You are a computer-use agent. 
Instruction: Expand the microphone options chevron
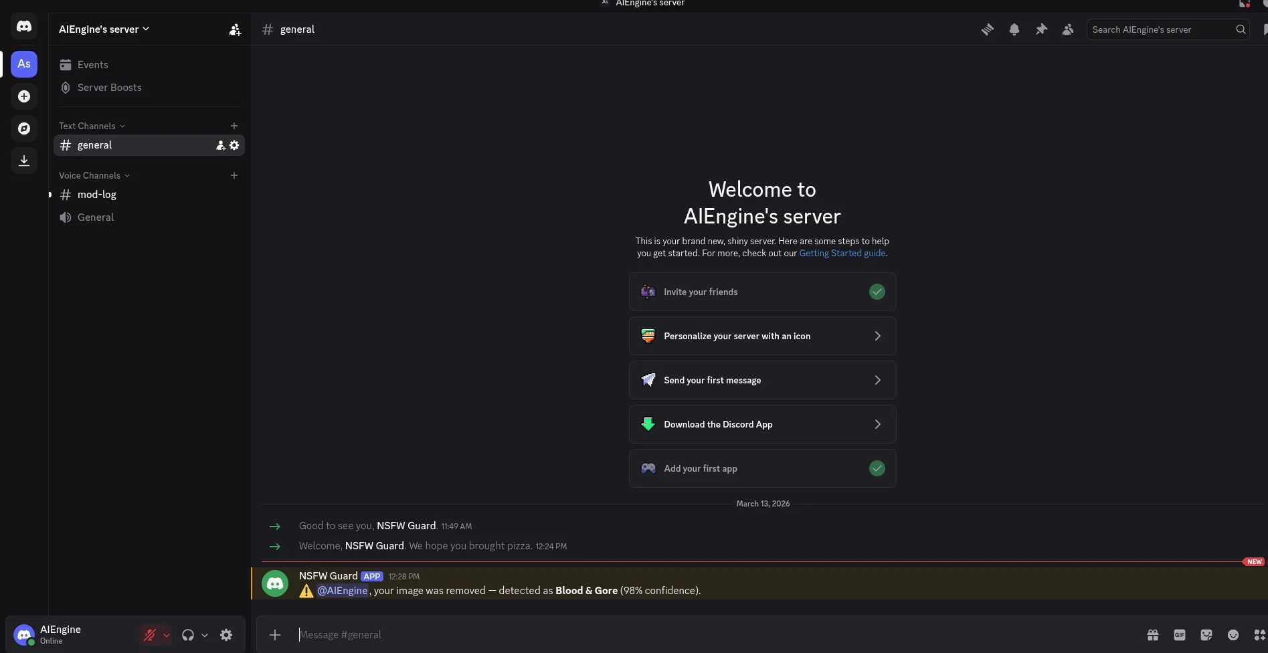tap(167, 635)
